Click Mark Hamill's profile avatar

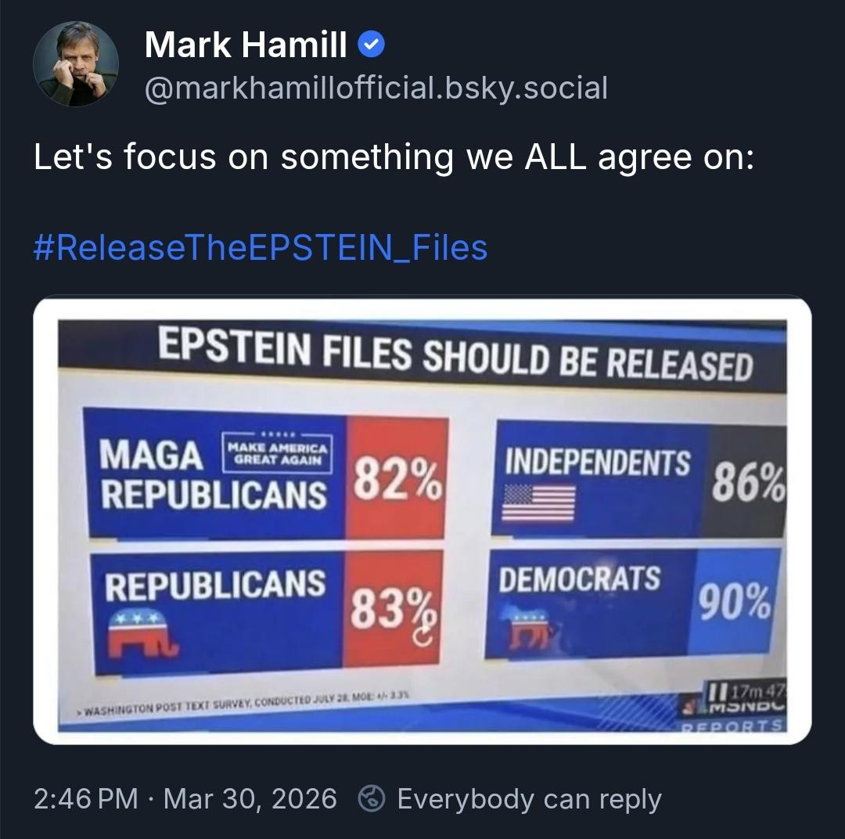click(x=76, y=63)
